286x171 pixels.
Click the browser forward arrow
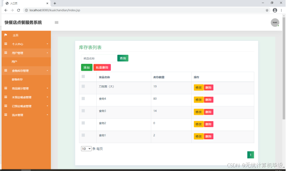point(12,10)
